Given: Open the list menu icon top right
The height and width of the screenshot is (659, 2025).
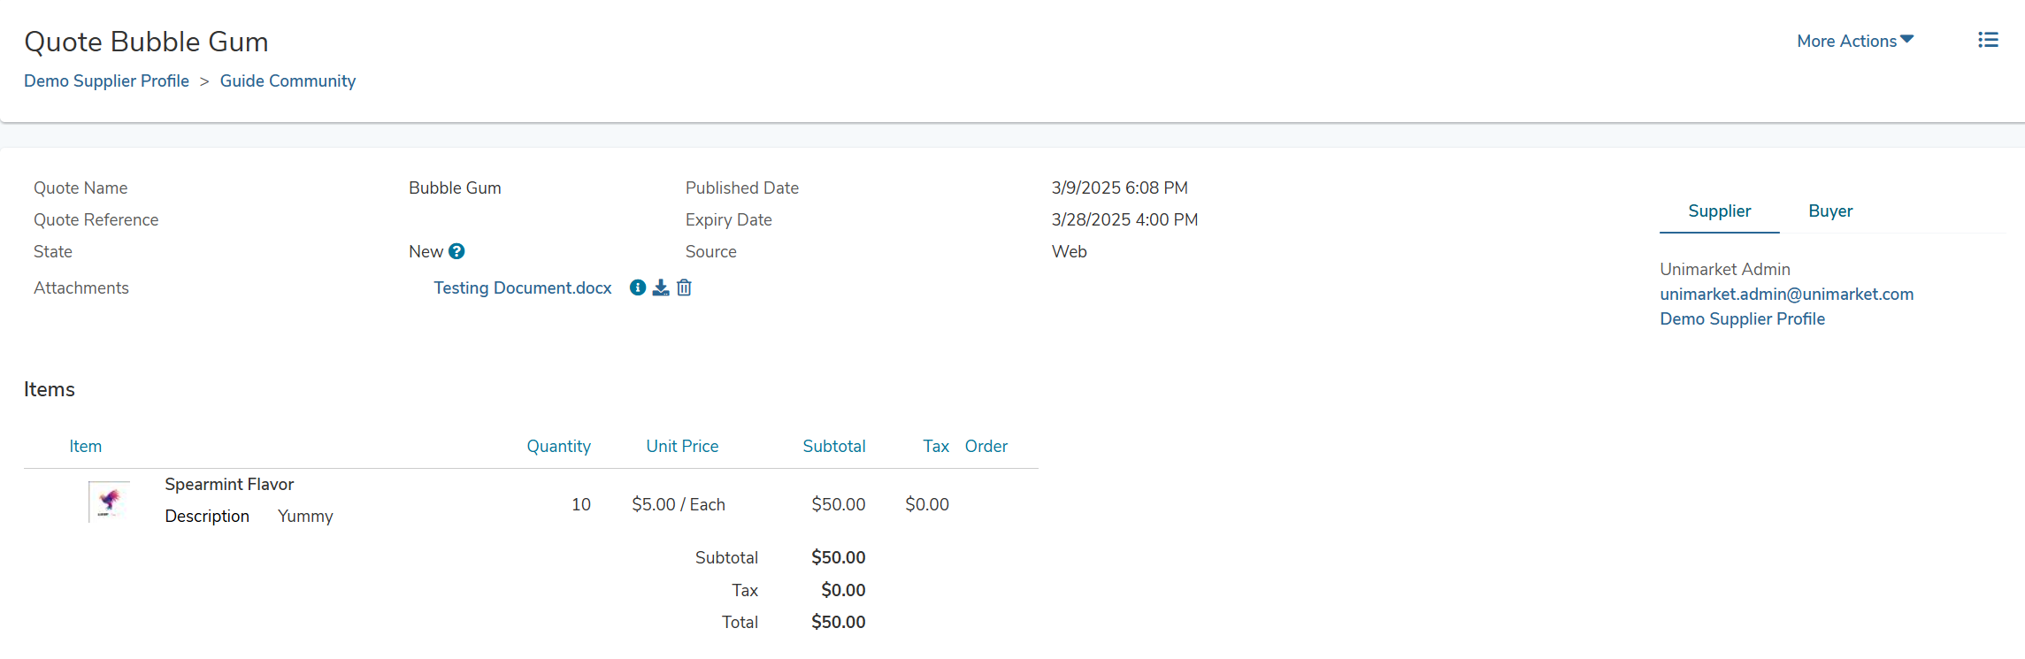Looking at the screenshot, I should point(1988,40).
